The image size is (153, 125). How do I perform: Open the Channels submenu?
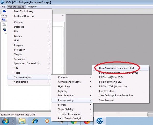[x=72, y=77]
